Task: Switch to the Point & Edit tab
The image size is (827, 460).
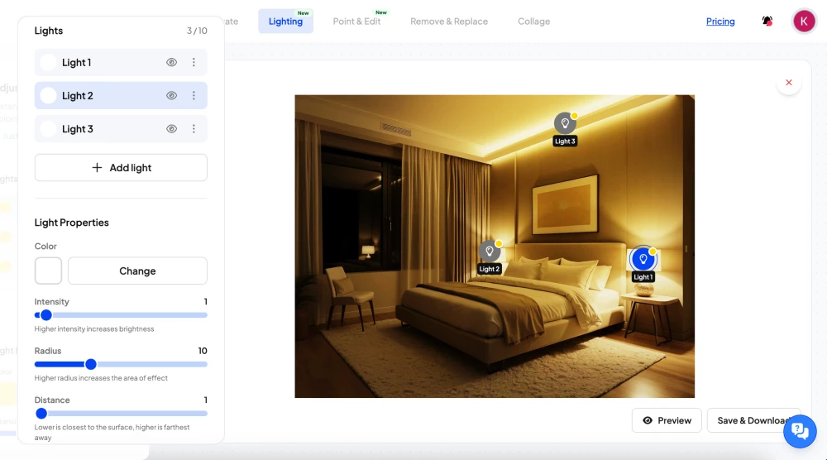Action: tap(356, 22)
